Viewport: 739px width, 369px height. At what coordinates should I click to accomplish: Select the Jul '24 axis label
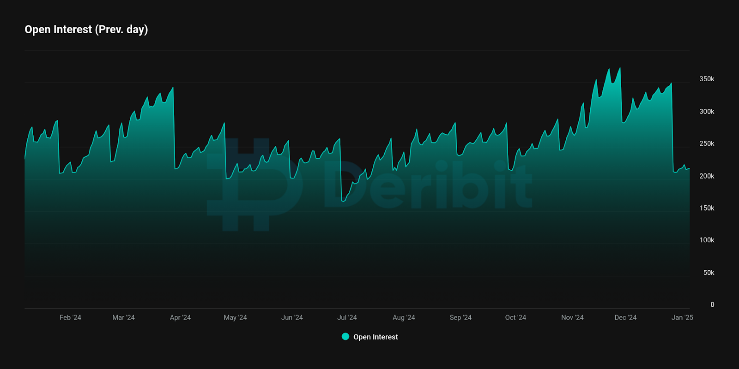pos(347,317)
